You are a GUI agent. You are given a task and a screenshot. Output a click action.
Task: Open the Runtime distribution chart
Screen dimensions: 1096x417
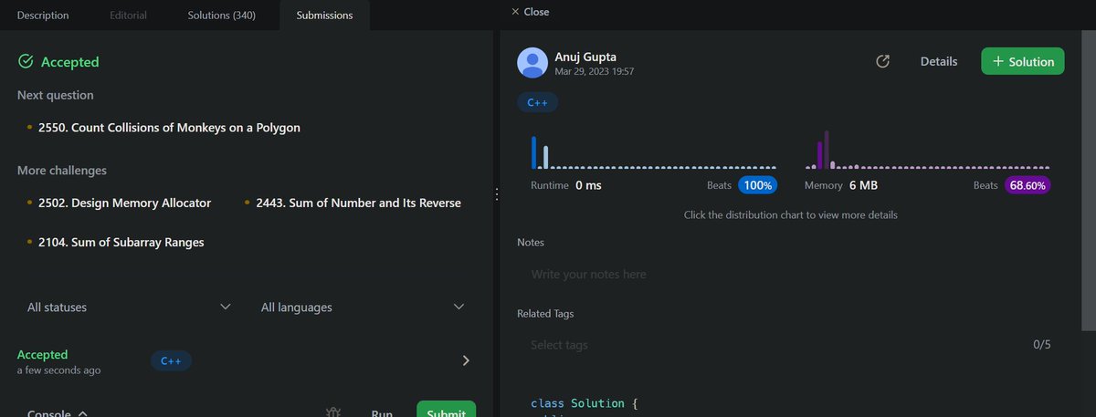click(x=654, y=151)
